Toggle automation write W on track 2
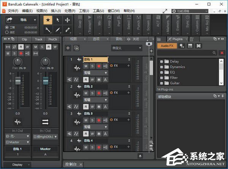The image size is (228, 169). (x=92, y=107)
